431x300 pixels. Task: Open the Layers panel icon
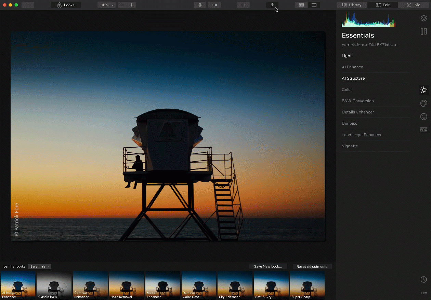pos(423,18)
